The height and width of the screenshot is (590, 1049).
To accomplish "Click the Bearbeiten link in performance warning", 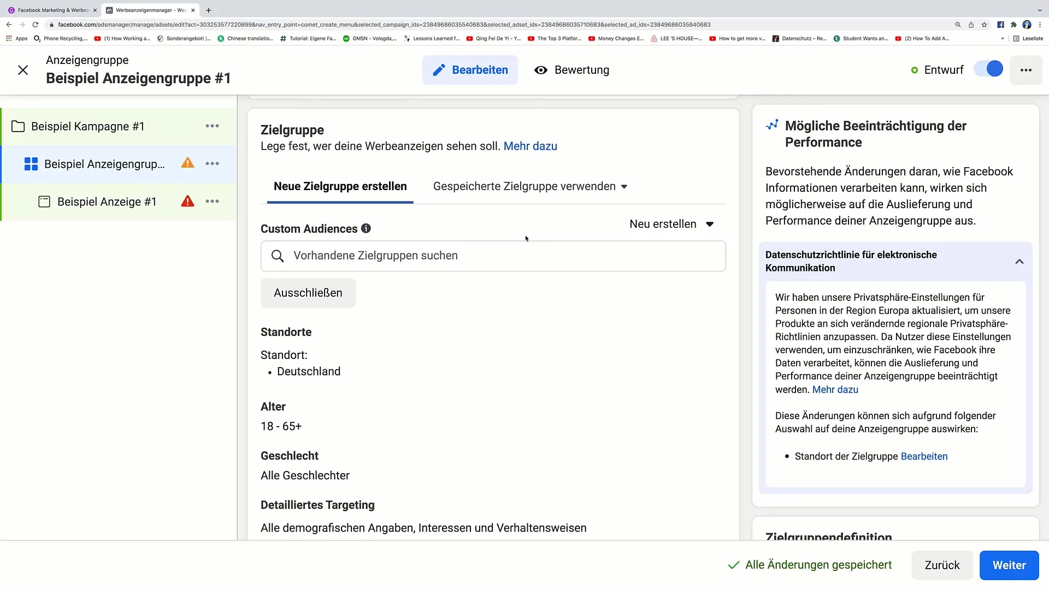I will [x=924, y=456].
